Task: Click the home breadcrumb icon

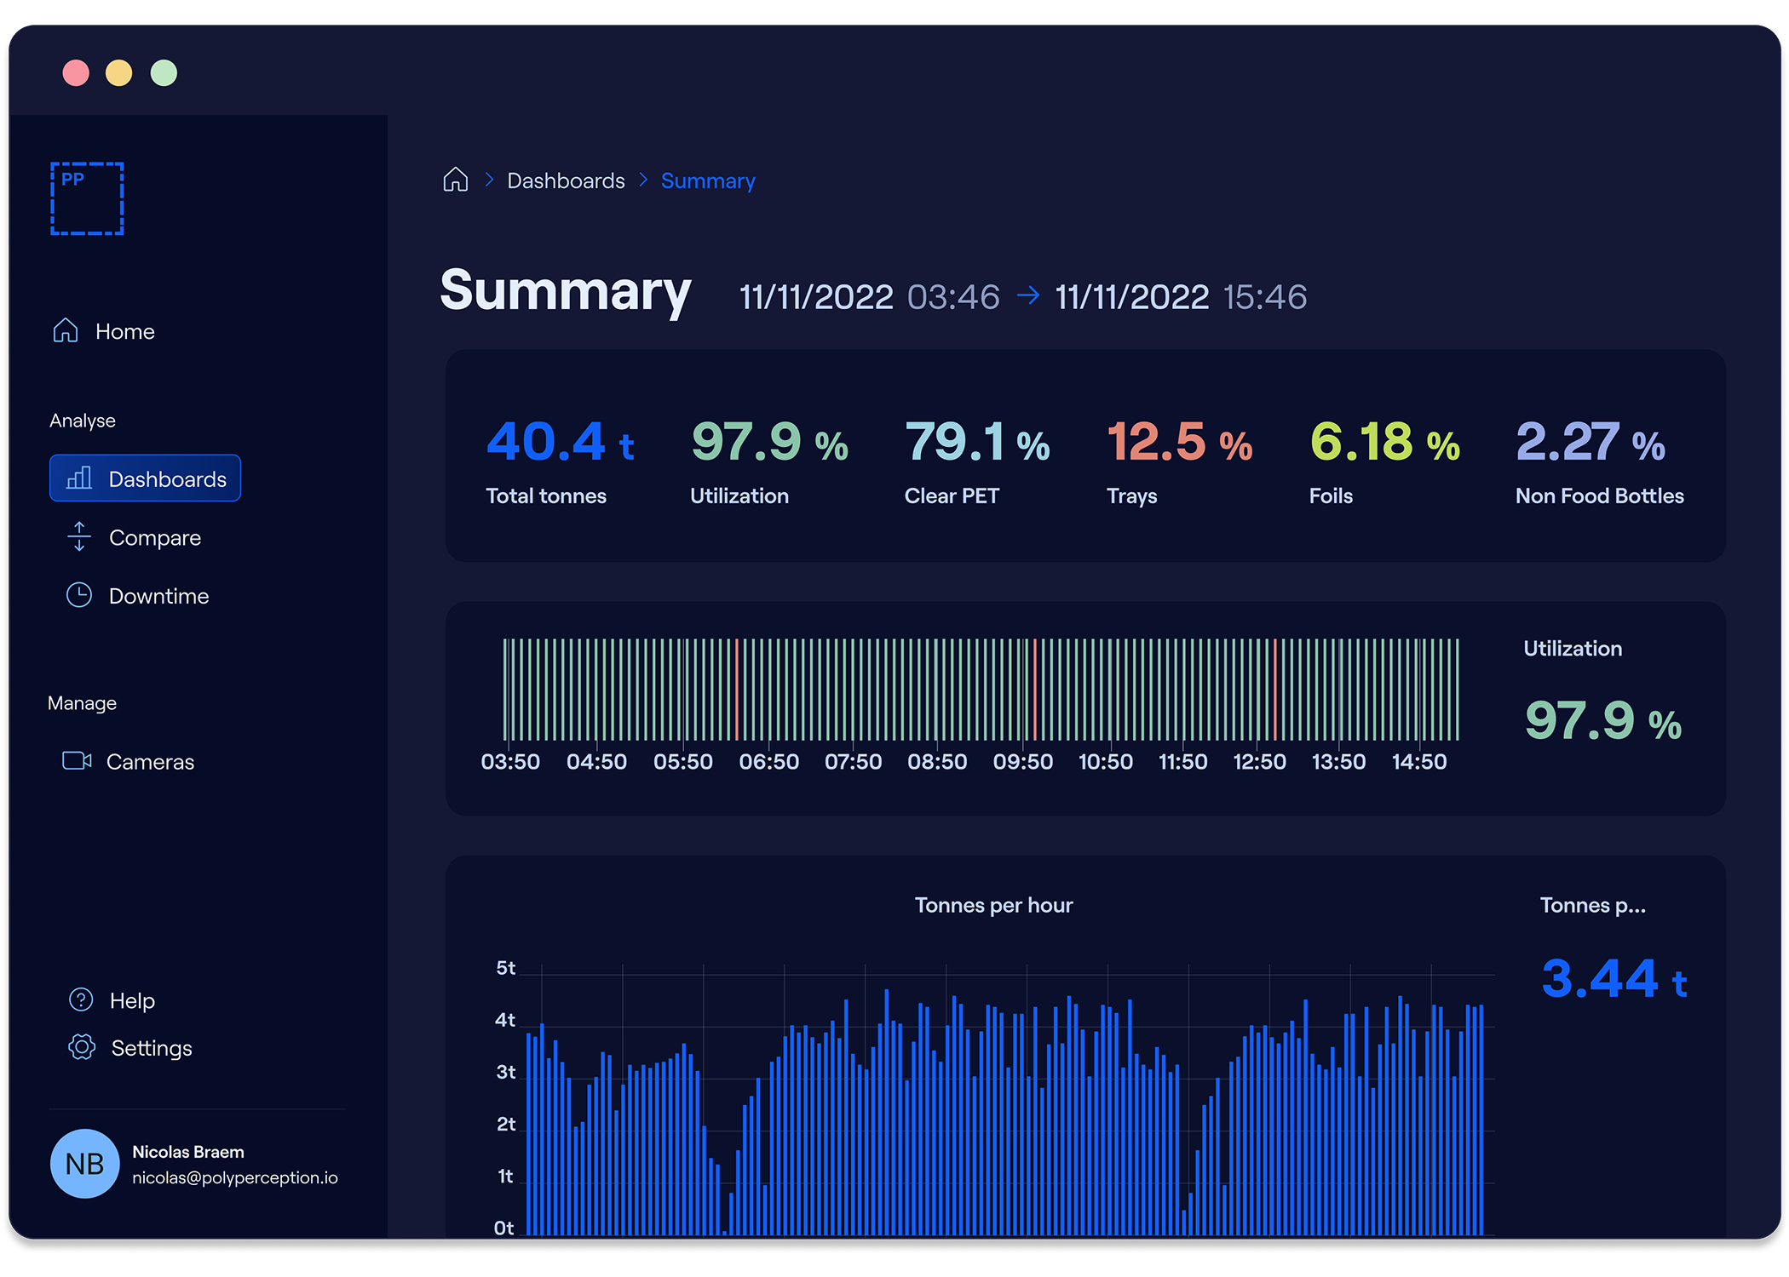Action: (456, 180)
